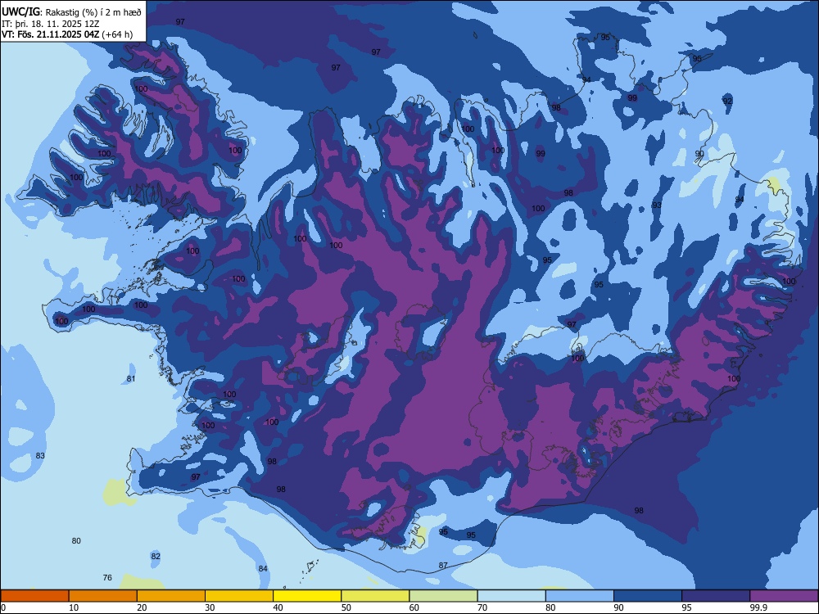Click the valid time line 'VT: Fös. 21.11.2025 04Z'
Image resolution: width=819 pixels, height=614 pixels.
click(x=51, y=34)
